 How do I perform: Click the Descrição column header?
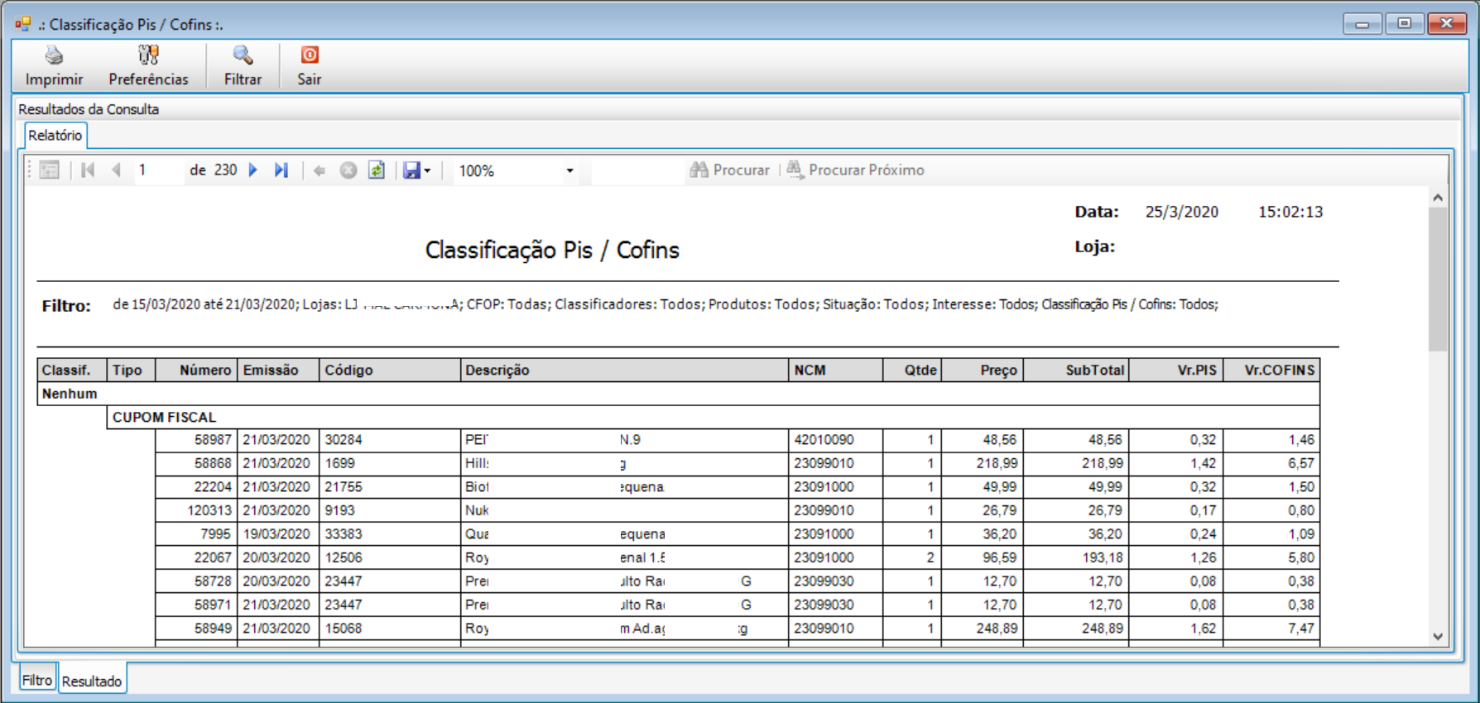click(624, 370)
